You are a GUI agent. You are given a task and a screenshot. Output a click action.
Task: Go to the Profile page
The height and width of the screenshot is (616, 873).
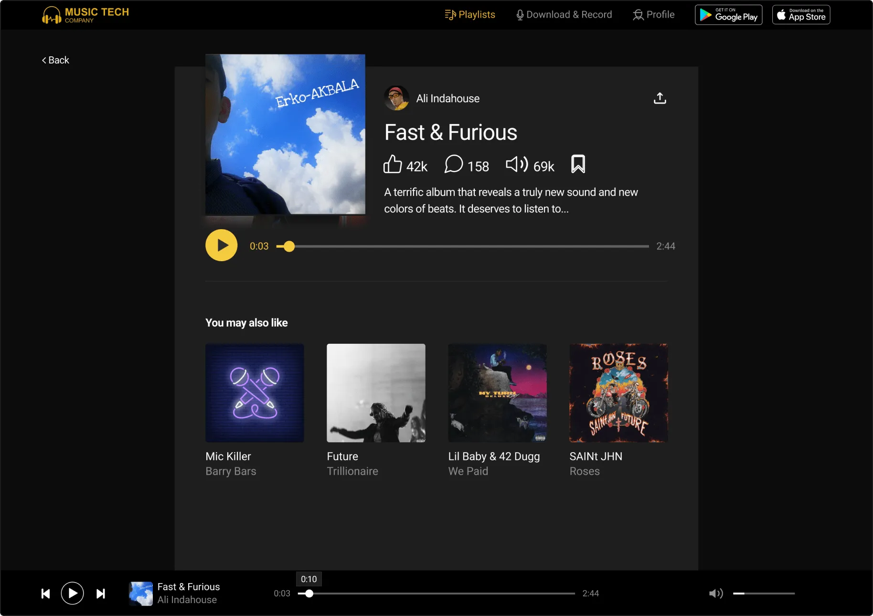coord(654,15)
